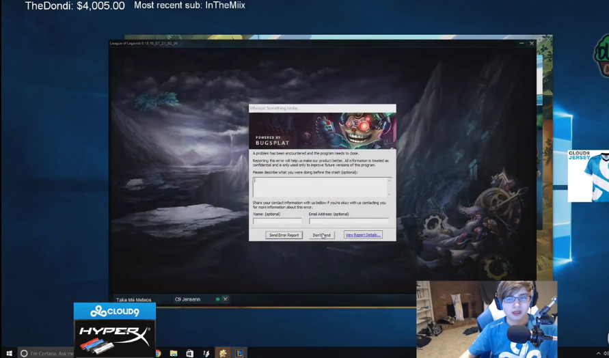This screenshot has width=609, height=358.
Task: Minimize the League of Legends client window
Action: coord(522,43)
